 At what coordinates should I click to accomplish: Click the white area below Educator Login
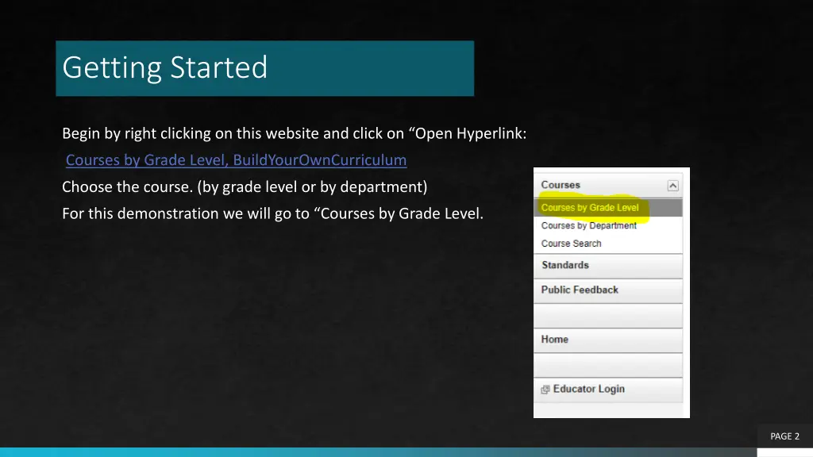coord(607,410)
